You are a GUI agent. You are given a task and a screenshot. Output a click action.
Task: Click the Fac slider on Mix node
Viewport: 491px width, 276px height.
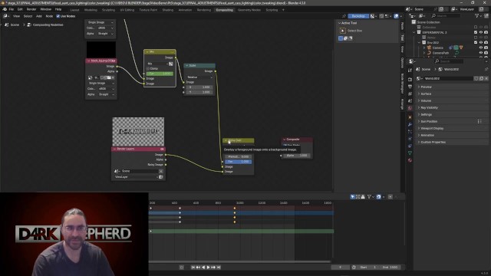(160, 74)
